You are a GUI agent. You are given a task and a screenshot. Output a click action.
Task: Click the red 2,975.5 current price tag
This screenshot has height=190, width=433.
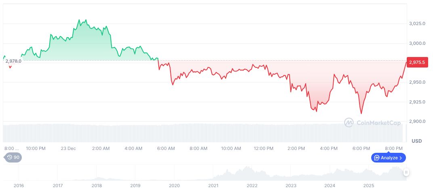416,62
